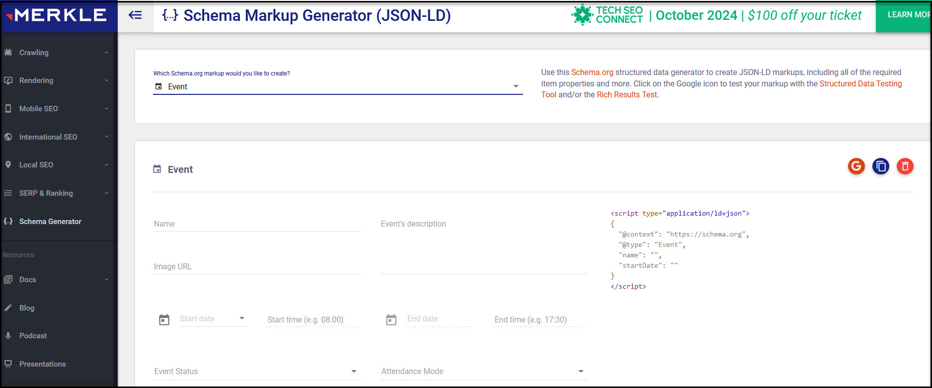This screenshot has height=388, width=932.
Task: Open the Start date calendar icon
Action: pos(164,319)
